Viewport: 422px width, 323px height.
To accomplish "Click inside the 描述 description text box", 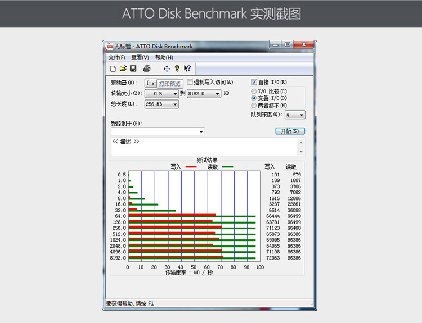I will 205,147.
